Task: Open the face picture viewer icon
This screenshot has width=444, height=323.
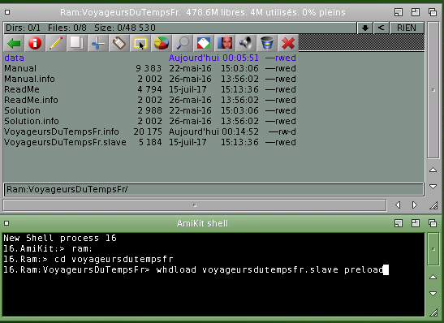Action: pyautogui.click(x=225, y=43)
